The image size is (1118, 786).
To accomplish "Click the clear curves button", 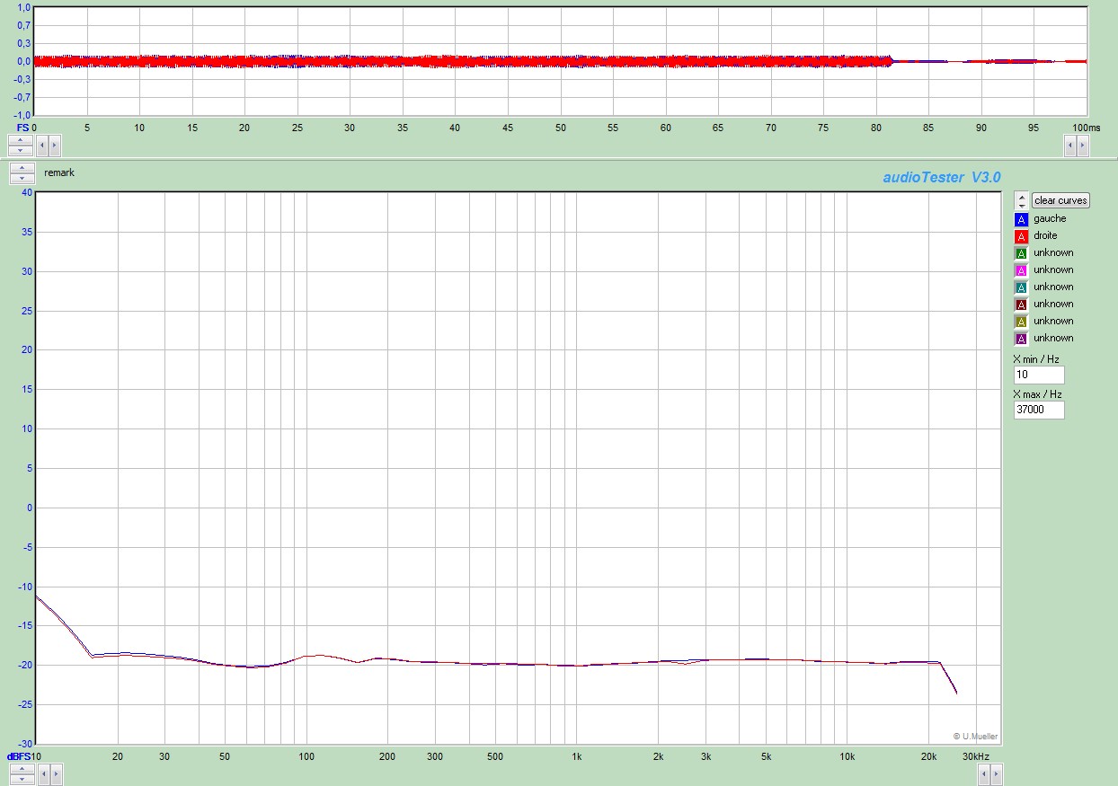I will pos(1060,200).
